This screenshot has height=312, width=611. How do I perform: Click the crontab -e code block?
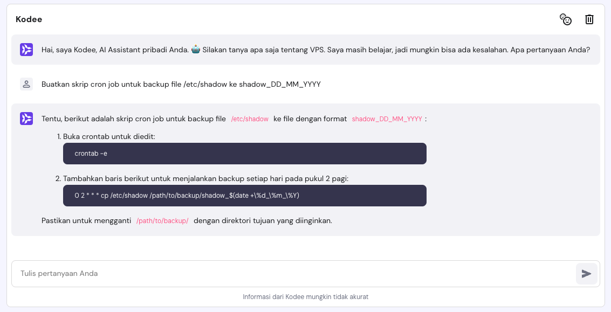pos(244,154)
